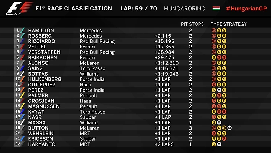The image size is (271, 153).
Task: Click the Mercedes team stripe beside Hamilton
Action: coord(22,30)
